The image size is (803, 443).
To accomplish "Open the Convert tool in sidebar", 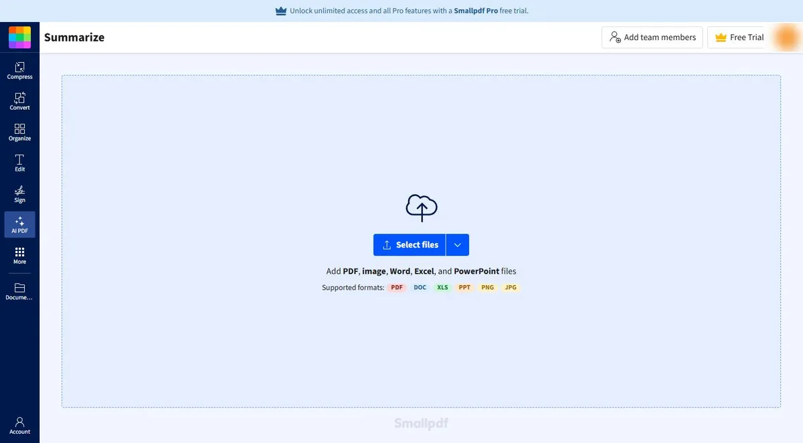I will click(x=19, y=102).
